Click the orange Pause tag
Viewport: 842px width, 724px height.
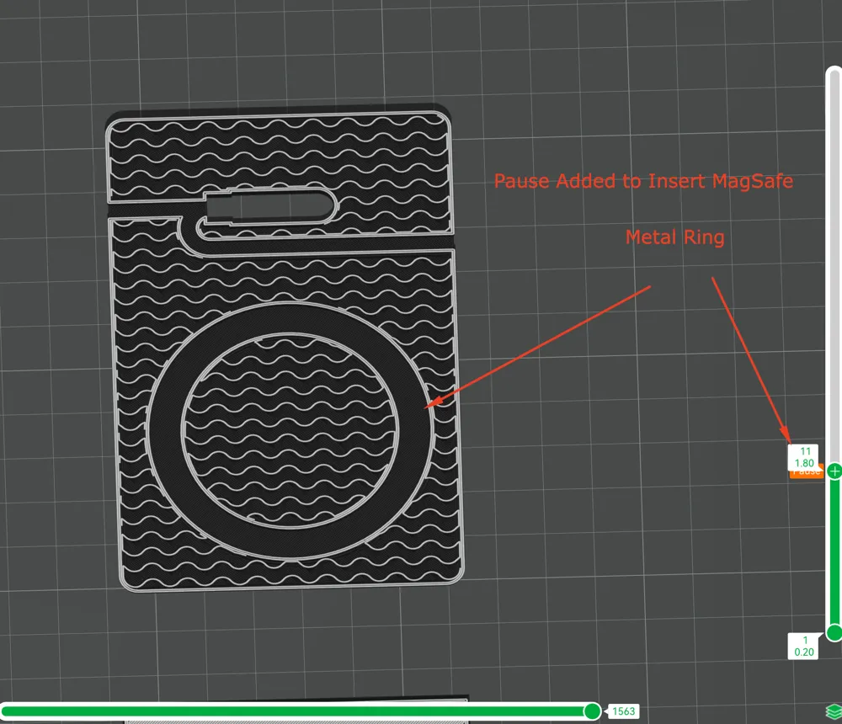tap(806, 473)
